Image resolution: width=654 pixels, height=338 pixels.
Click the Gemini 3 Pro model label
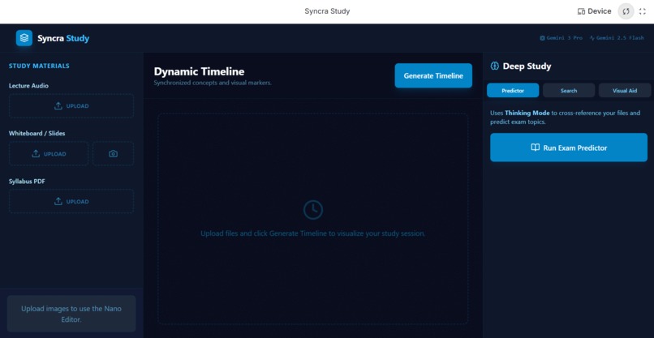pyautogui.click(x=561, y=38)
